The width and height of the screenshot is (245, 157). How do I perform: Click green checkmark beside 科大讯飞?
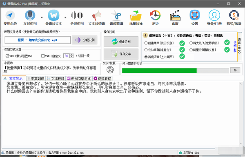227,42
